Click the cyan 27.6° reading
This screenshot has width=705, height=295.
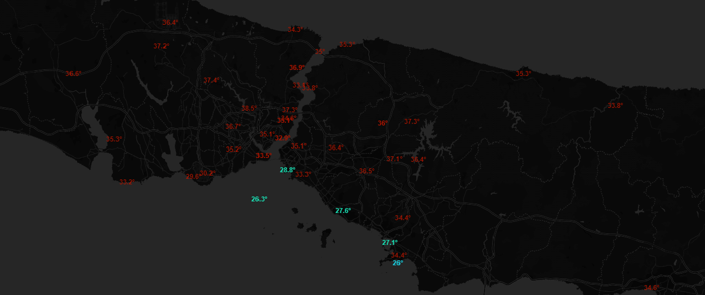343,211
